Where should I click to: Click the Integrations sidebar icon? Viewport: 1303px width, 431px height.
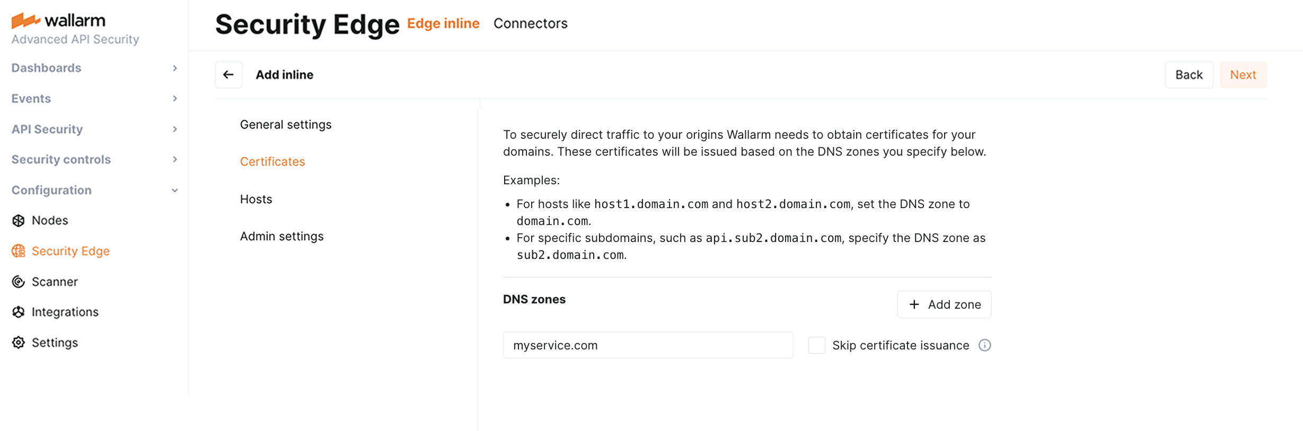pyautogui.click(x=19, y=312)
